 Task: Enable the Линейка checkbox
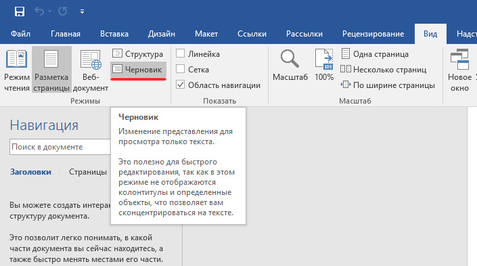(x=180, y=53)
